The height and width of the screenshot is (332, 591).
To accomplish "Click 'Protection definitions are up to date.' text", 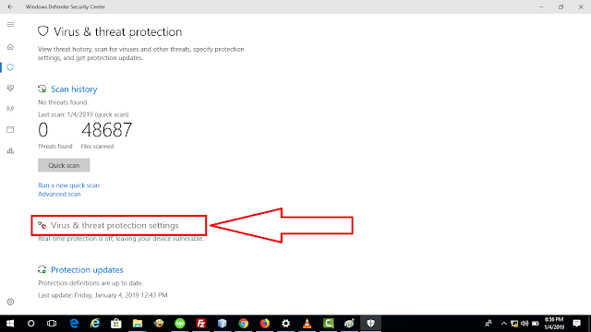I will (90, 283).
